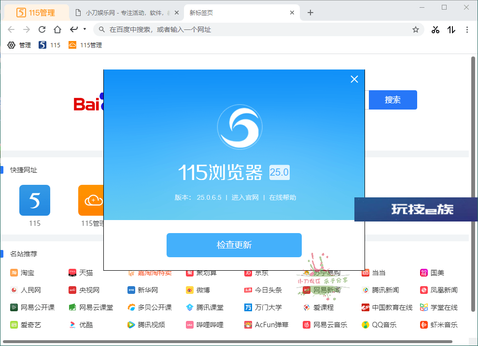Open 管理 bookmark with gear icon
This screenshot has width=478, height=346.
[19, 45]
